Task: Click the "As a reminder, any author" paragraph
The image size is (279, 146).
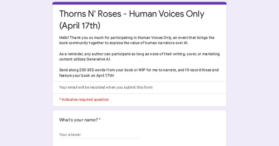Action: point(139,56)
